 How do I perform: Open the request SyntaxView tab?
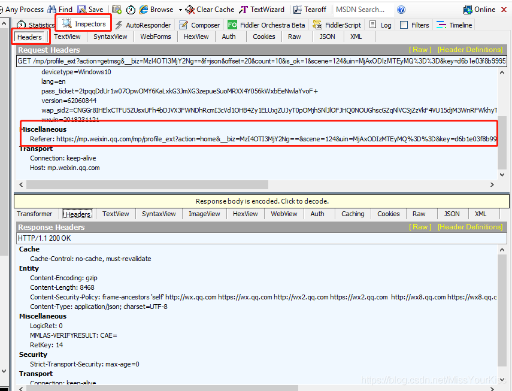point(110,37)
